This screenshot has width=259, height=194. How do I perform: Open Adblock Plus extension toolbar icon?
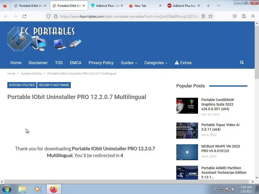(x=244, y=16)
